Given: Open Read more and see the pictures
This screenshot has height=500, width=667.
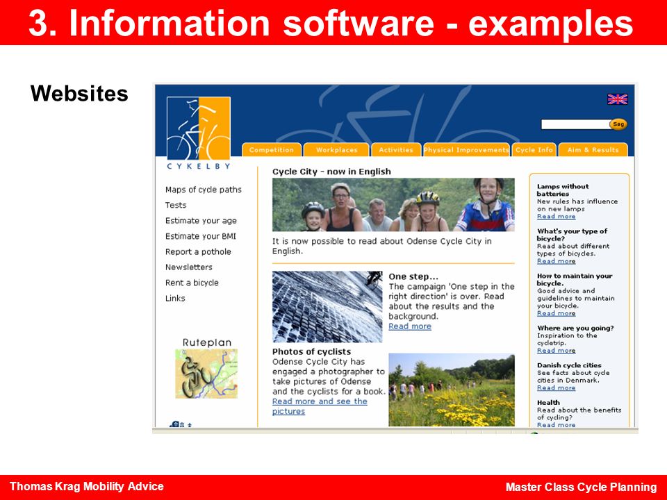Looking at the screenshot, I should pos(320,406).
